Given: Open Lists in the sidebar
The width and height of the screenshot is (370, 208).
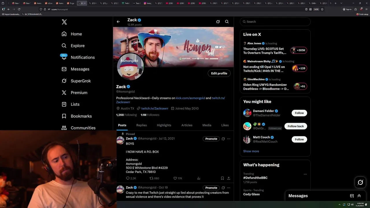Looking at the screenshot, I should [x=71, y=104].
